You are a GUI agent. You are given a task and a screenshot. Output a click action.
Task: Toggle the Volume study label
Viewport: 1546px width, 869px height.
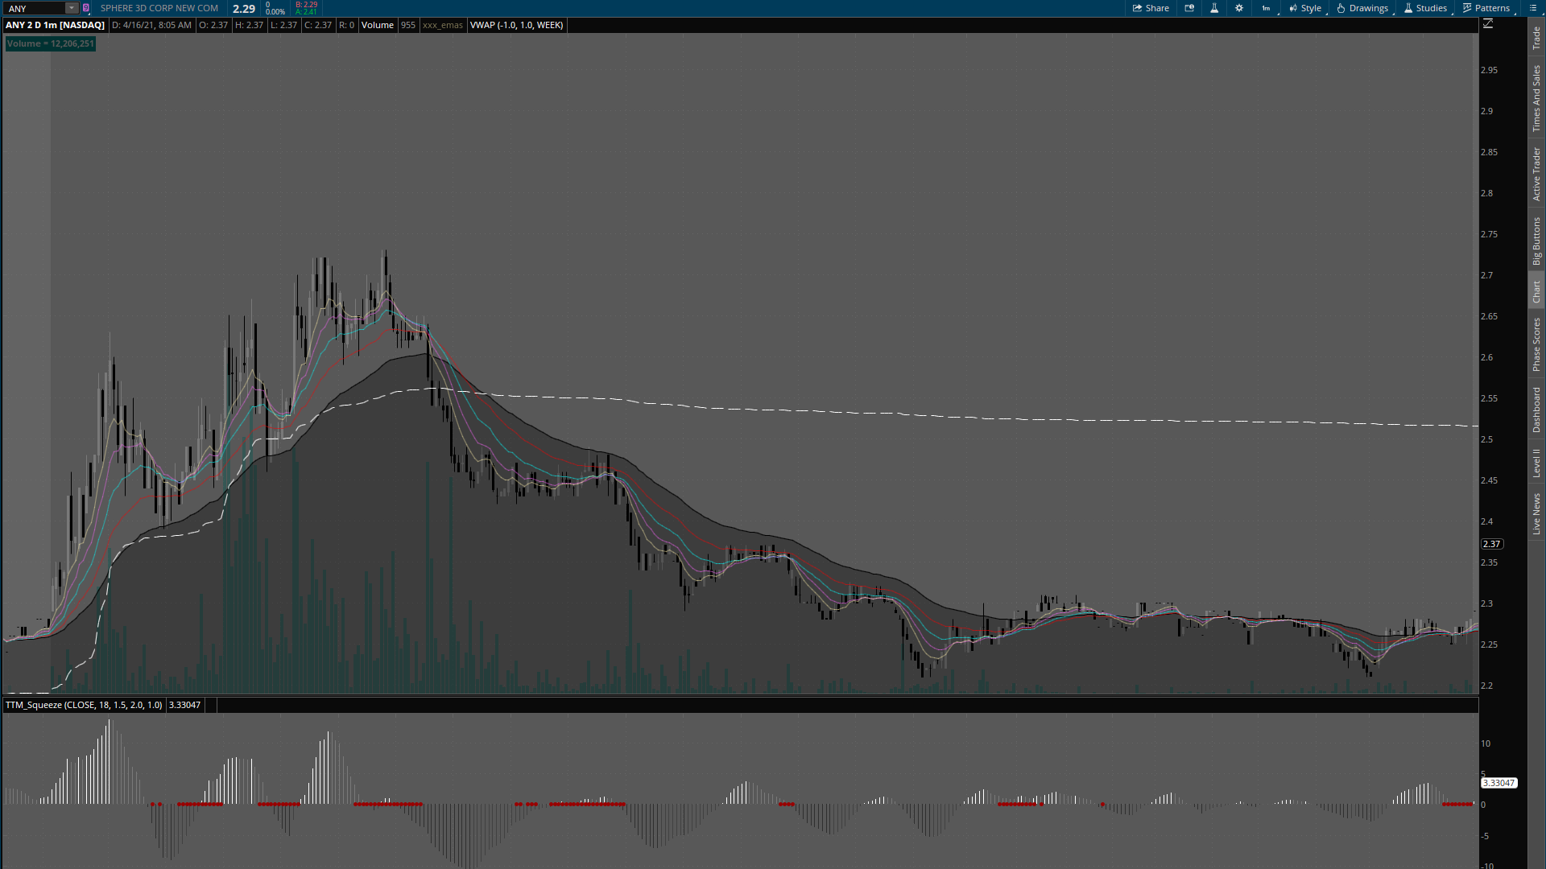377,25
